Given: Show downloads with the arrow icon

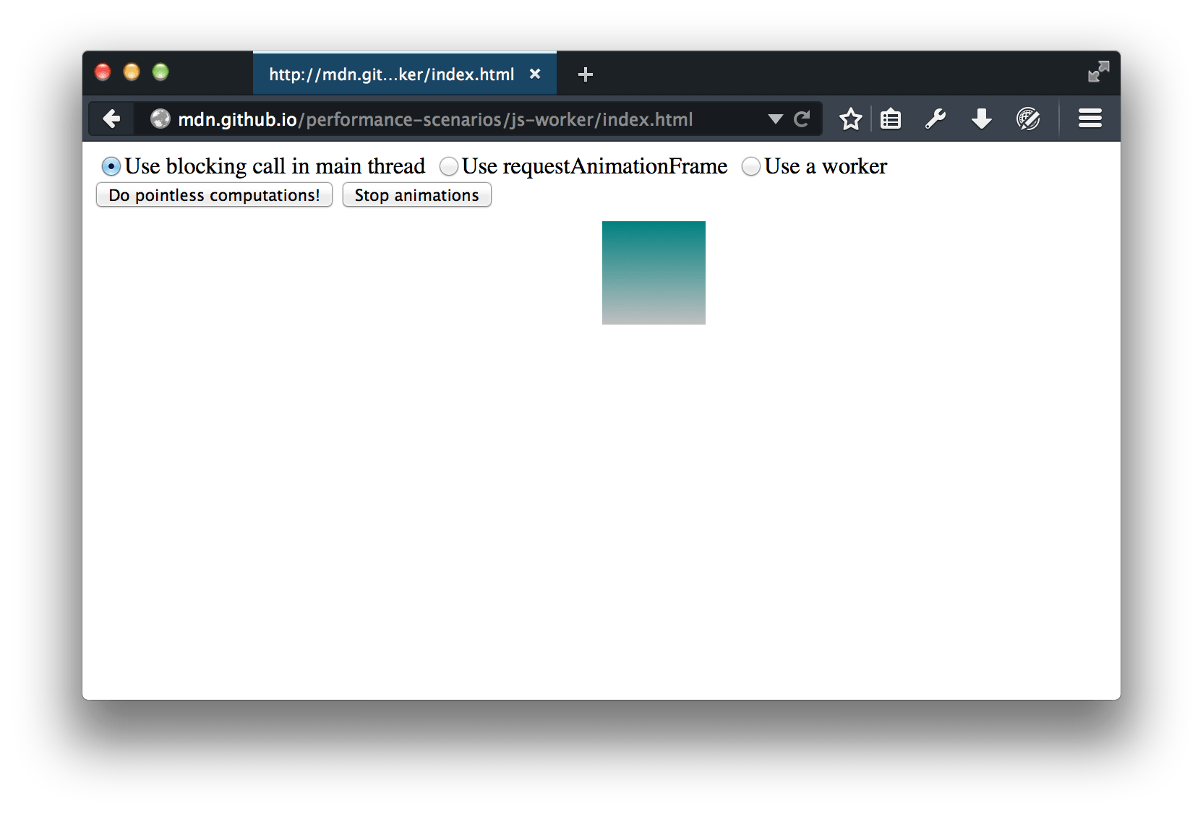Looking at the screenshot, I should click(x=981, y=119).
